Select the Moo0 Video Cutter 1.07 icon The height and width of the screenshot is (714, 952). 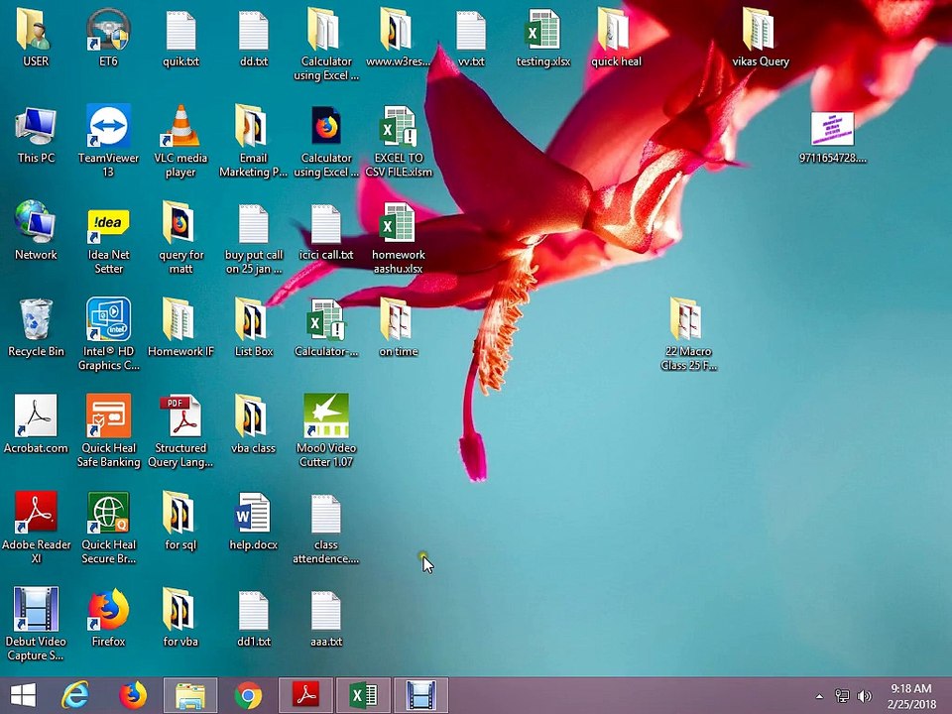325,417
